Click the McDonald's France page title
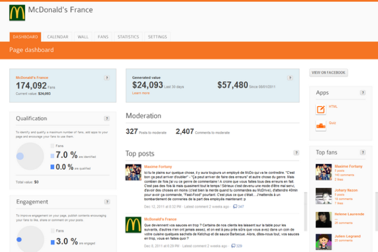The image size is (378, 252). 61,10
